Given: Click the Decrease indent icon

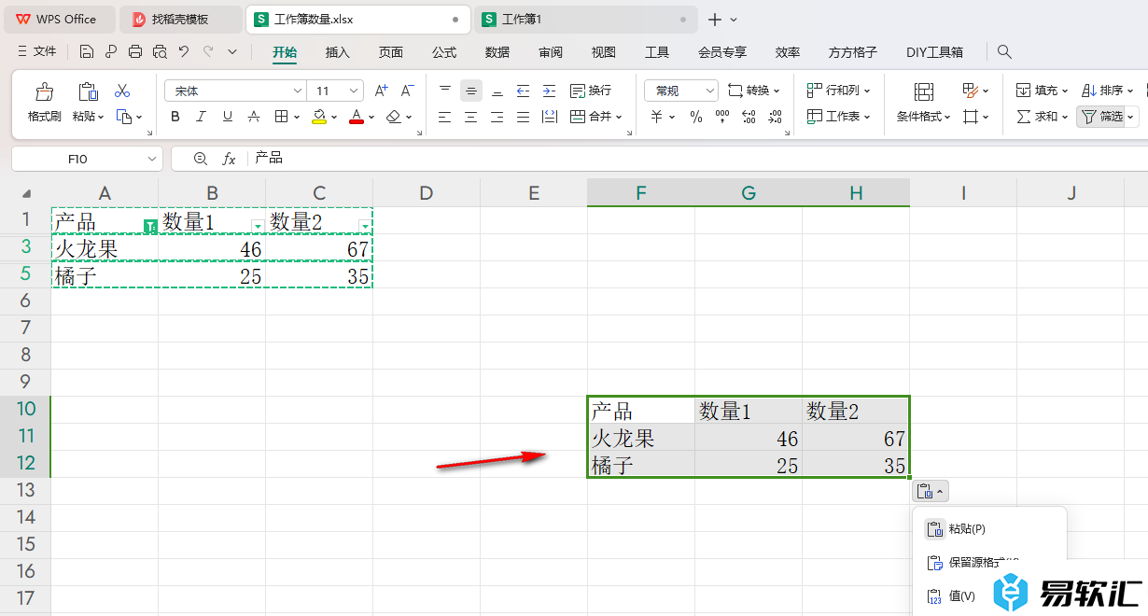Looking at the screenshot, I should [523, 91].
